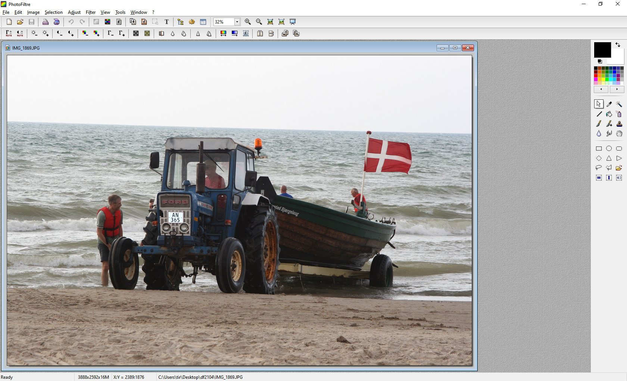Choose the Fill paint bucket tool

pos(609,114)
